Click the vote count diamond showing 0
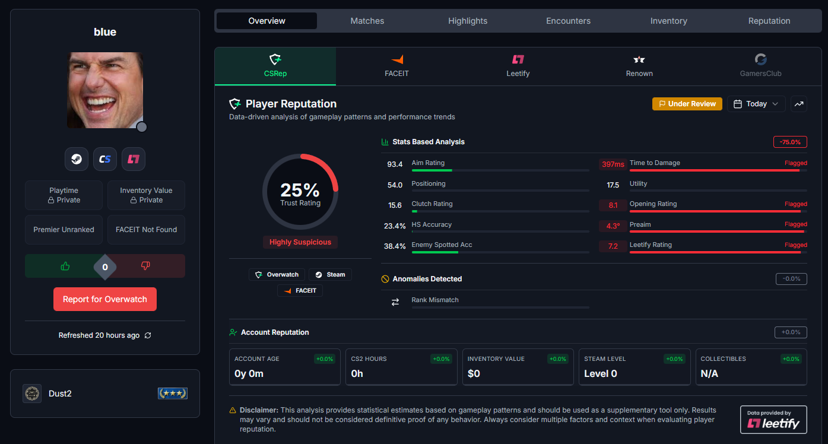Viewport: 828px width, 444px height. (x=105, y=267)
